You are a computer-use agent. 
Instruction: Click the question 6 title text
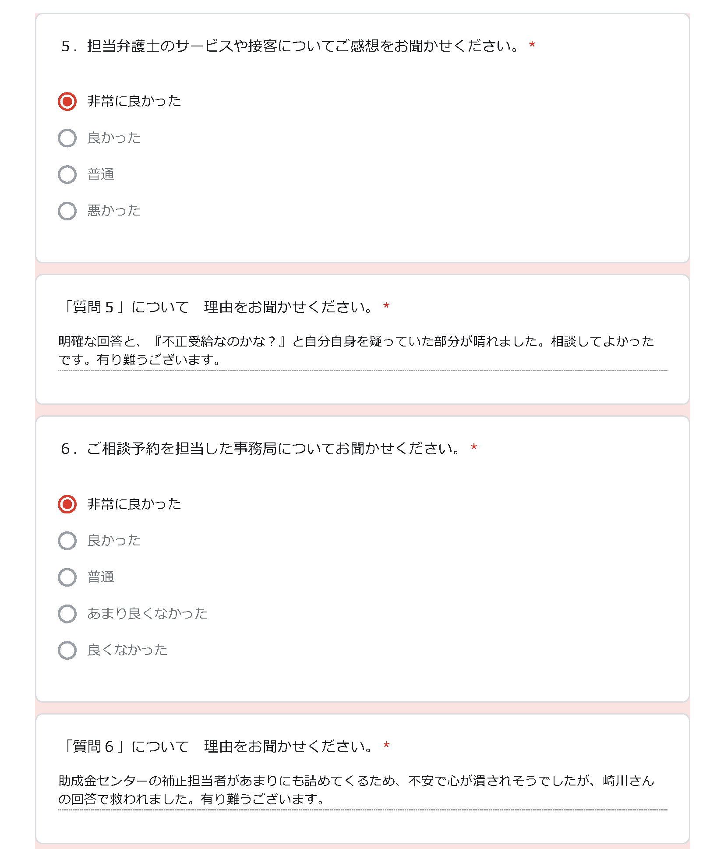[x=261, y=449]
